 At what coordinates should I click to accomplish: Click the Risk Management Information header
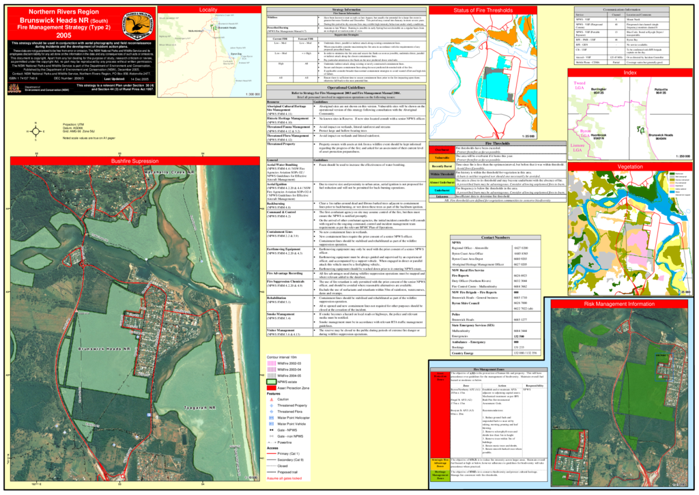pyautogui.click(x=619, y=304)
